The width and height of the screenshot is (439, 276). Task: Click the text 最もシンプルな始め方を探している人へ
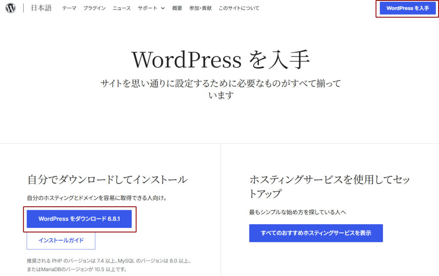[298, 212]
